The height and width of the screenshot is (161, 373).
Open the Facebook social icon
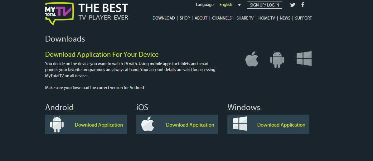pos(303,5)
